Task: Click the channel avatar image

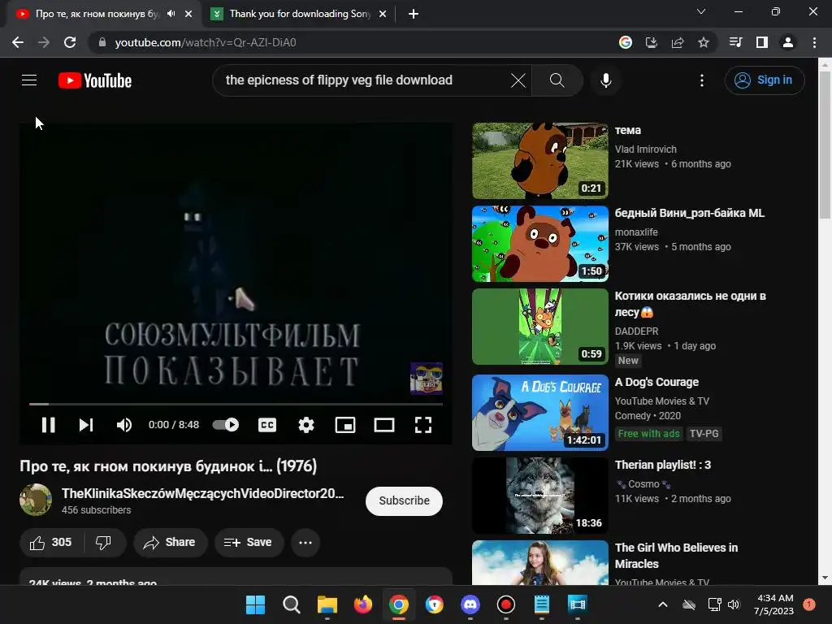Action: (36, 500)
